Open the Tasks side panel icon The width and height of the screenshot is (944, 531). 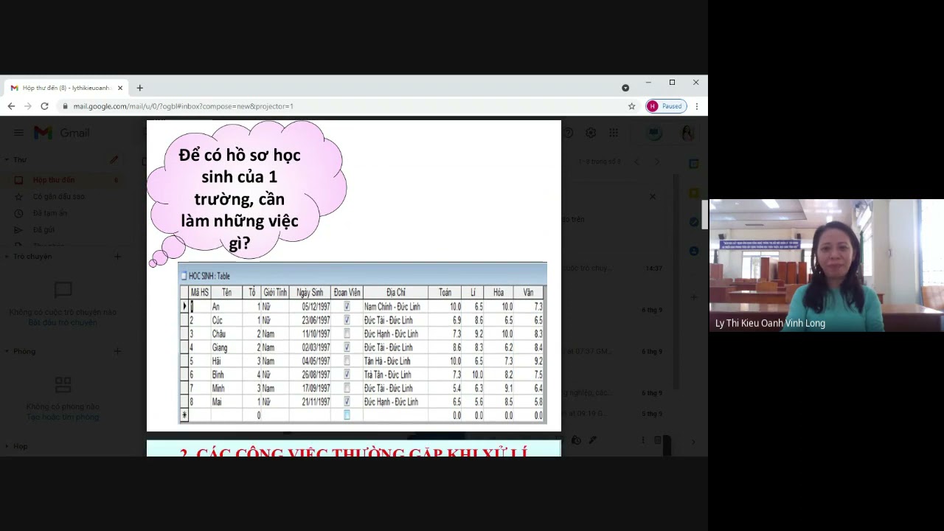694,221
